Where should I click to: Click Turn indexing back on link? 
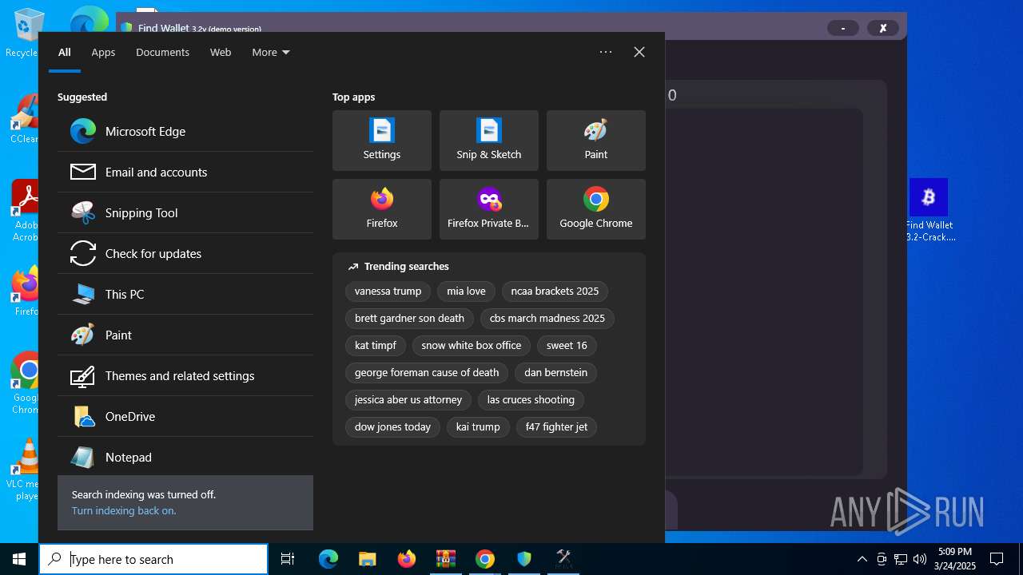pyautogui.click(x=124, y=510)
